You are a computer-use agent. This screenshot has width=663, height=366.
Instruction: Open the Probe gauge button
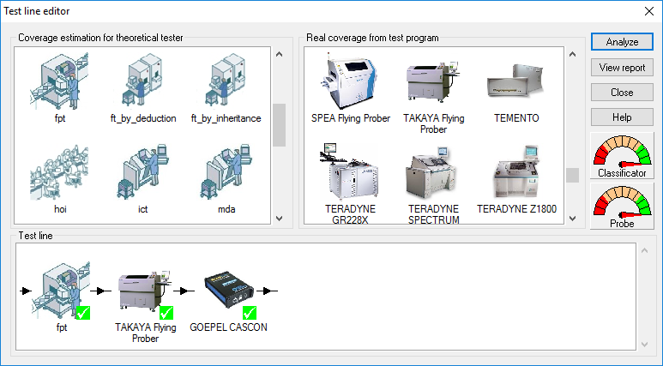coord(622,207)
